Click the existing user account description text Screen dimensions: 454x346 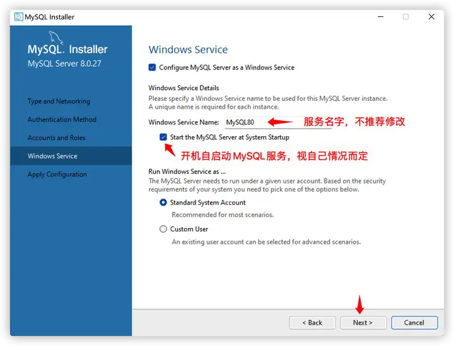pos(266,242)
